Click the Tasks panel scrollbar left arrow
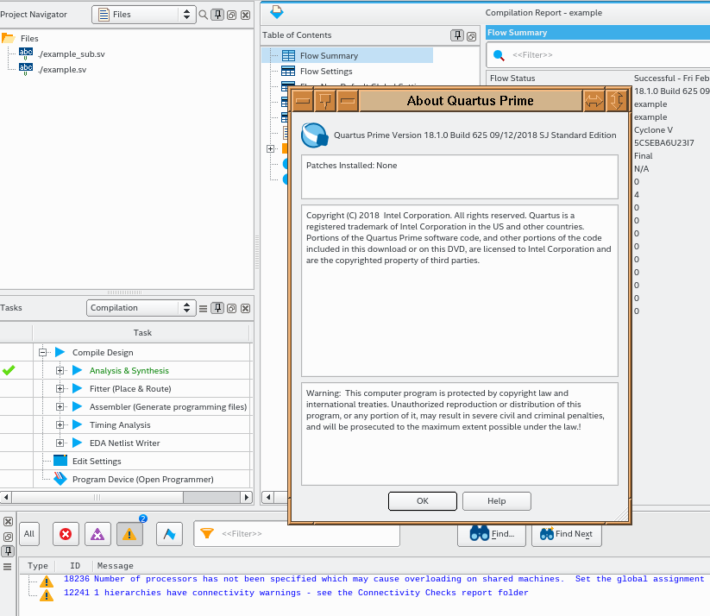This screenshot has width=710, height=616. 6,497
